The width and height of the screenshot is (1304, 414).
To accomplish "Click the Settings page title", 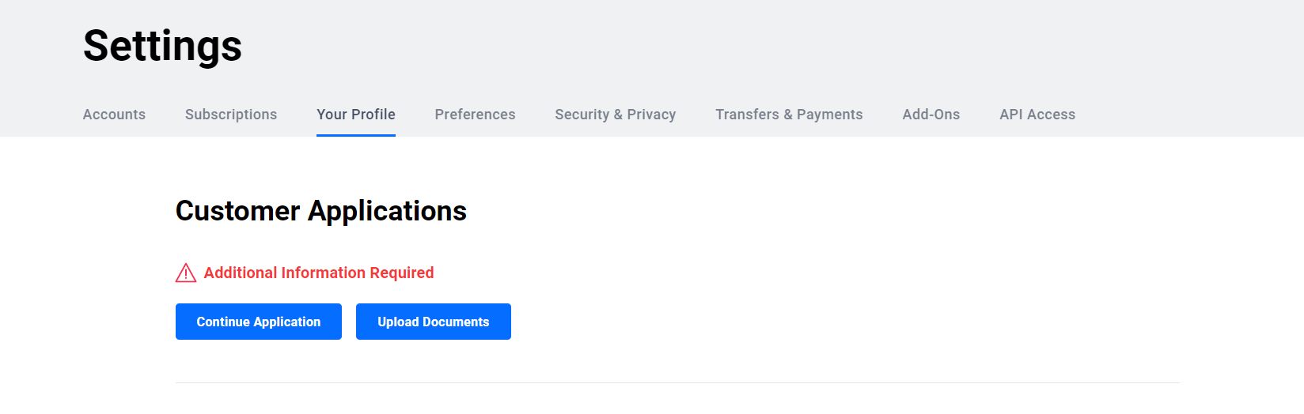I will [162, 46].
